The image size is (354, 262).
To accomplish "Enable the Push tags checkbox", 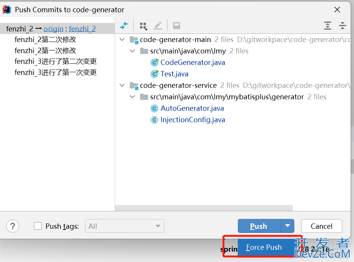I will (38, 226).
